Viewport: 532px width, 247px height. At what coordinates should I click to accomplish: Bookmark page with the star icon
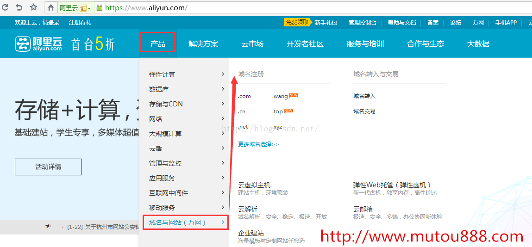click(33, 7)
